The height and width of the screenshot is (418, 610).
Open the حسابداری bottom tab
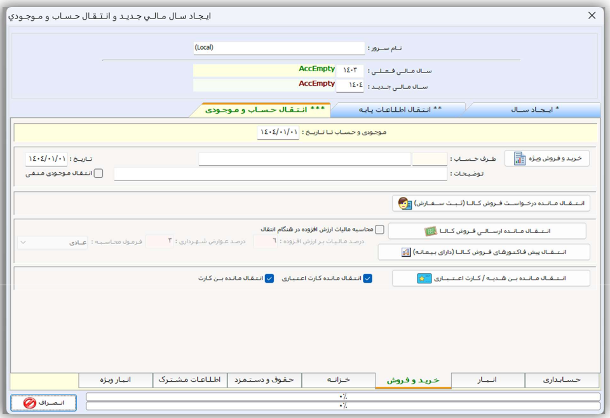pos(562,380)
